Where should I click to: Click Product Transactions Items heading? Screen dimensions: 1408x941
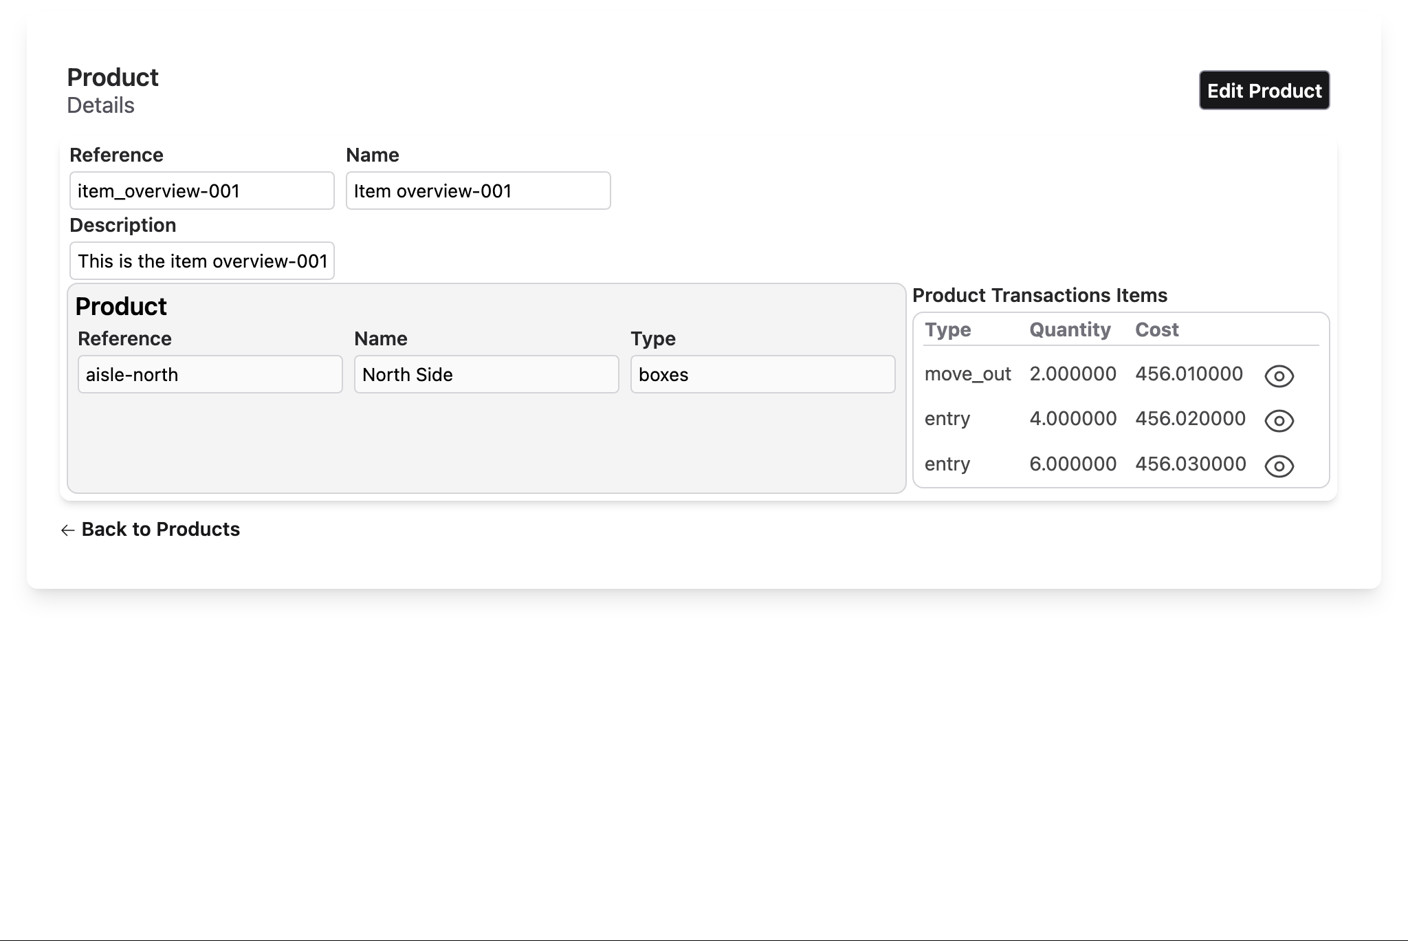pyautogui.click(x=1039, y=295)
